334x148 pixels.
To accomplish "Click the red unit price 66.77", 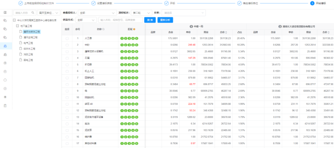I will point(192,84).
